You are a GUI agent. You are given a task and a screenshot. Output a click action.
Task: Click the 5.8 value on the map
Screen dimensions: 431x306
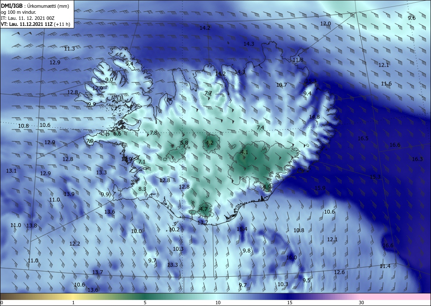click(184, 142)
